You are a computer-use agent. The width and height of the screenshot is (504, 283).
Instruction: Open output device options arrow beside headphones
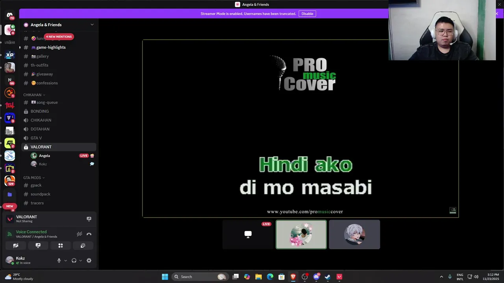(x=80, y=261)
